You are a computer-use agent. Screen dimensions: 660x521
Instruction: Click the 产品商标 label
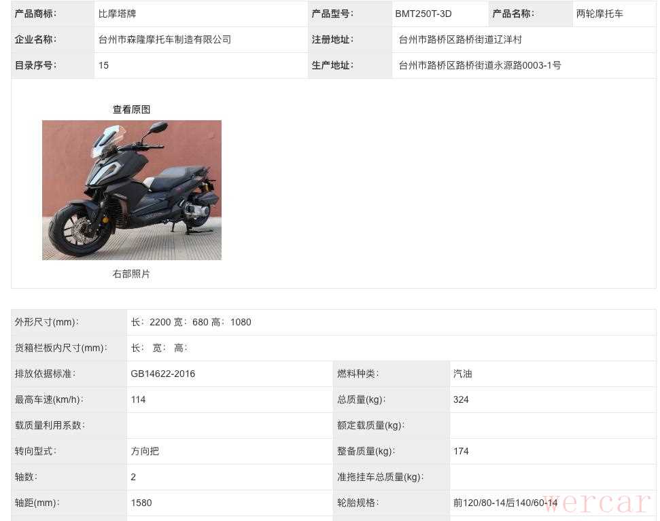click(x=36, y=14)
